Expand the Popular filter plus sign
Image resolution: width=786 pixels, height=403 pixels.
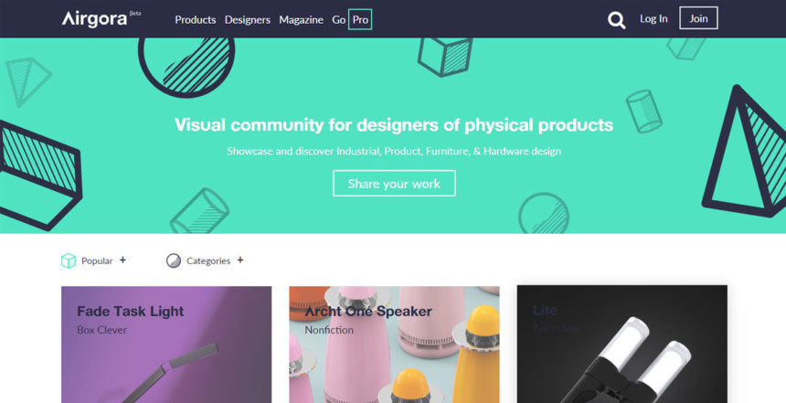[x=122, y=260]
